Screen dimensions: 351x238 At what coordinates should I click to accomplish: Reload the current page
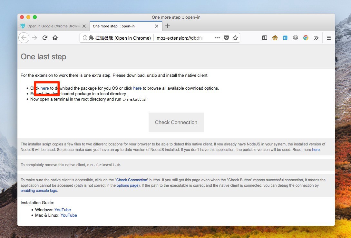(x=45, y=38)
